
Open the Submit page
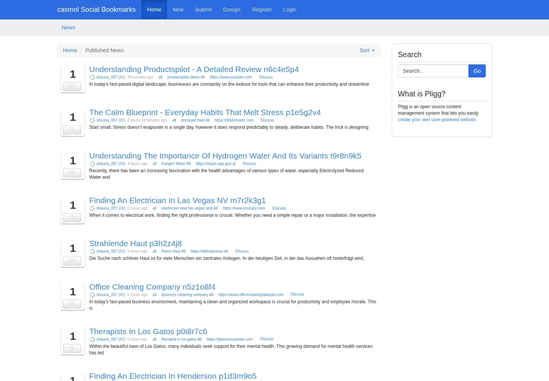pyautogui.click(x=203, y=10)
